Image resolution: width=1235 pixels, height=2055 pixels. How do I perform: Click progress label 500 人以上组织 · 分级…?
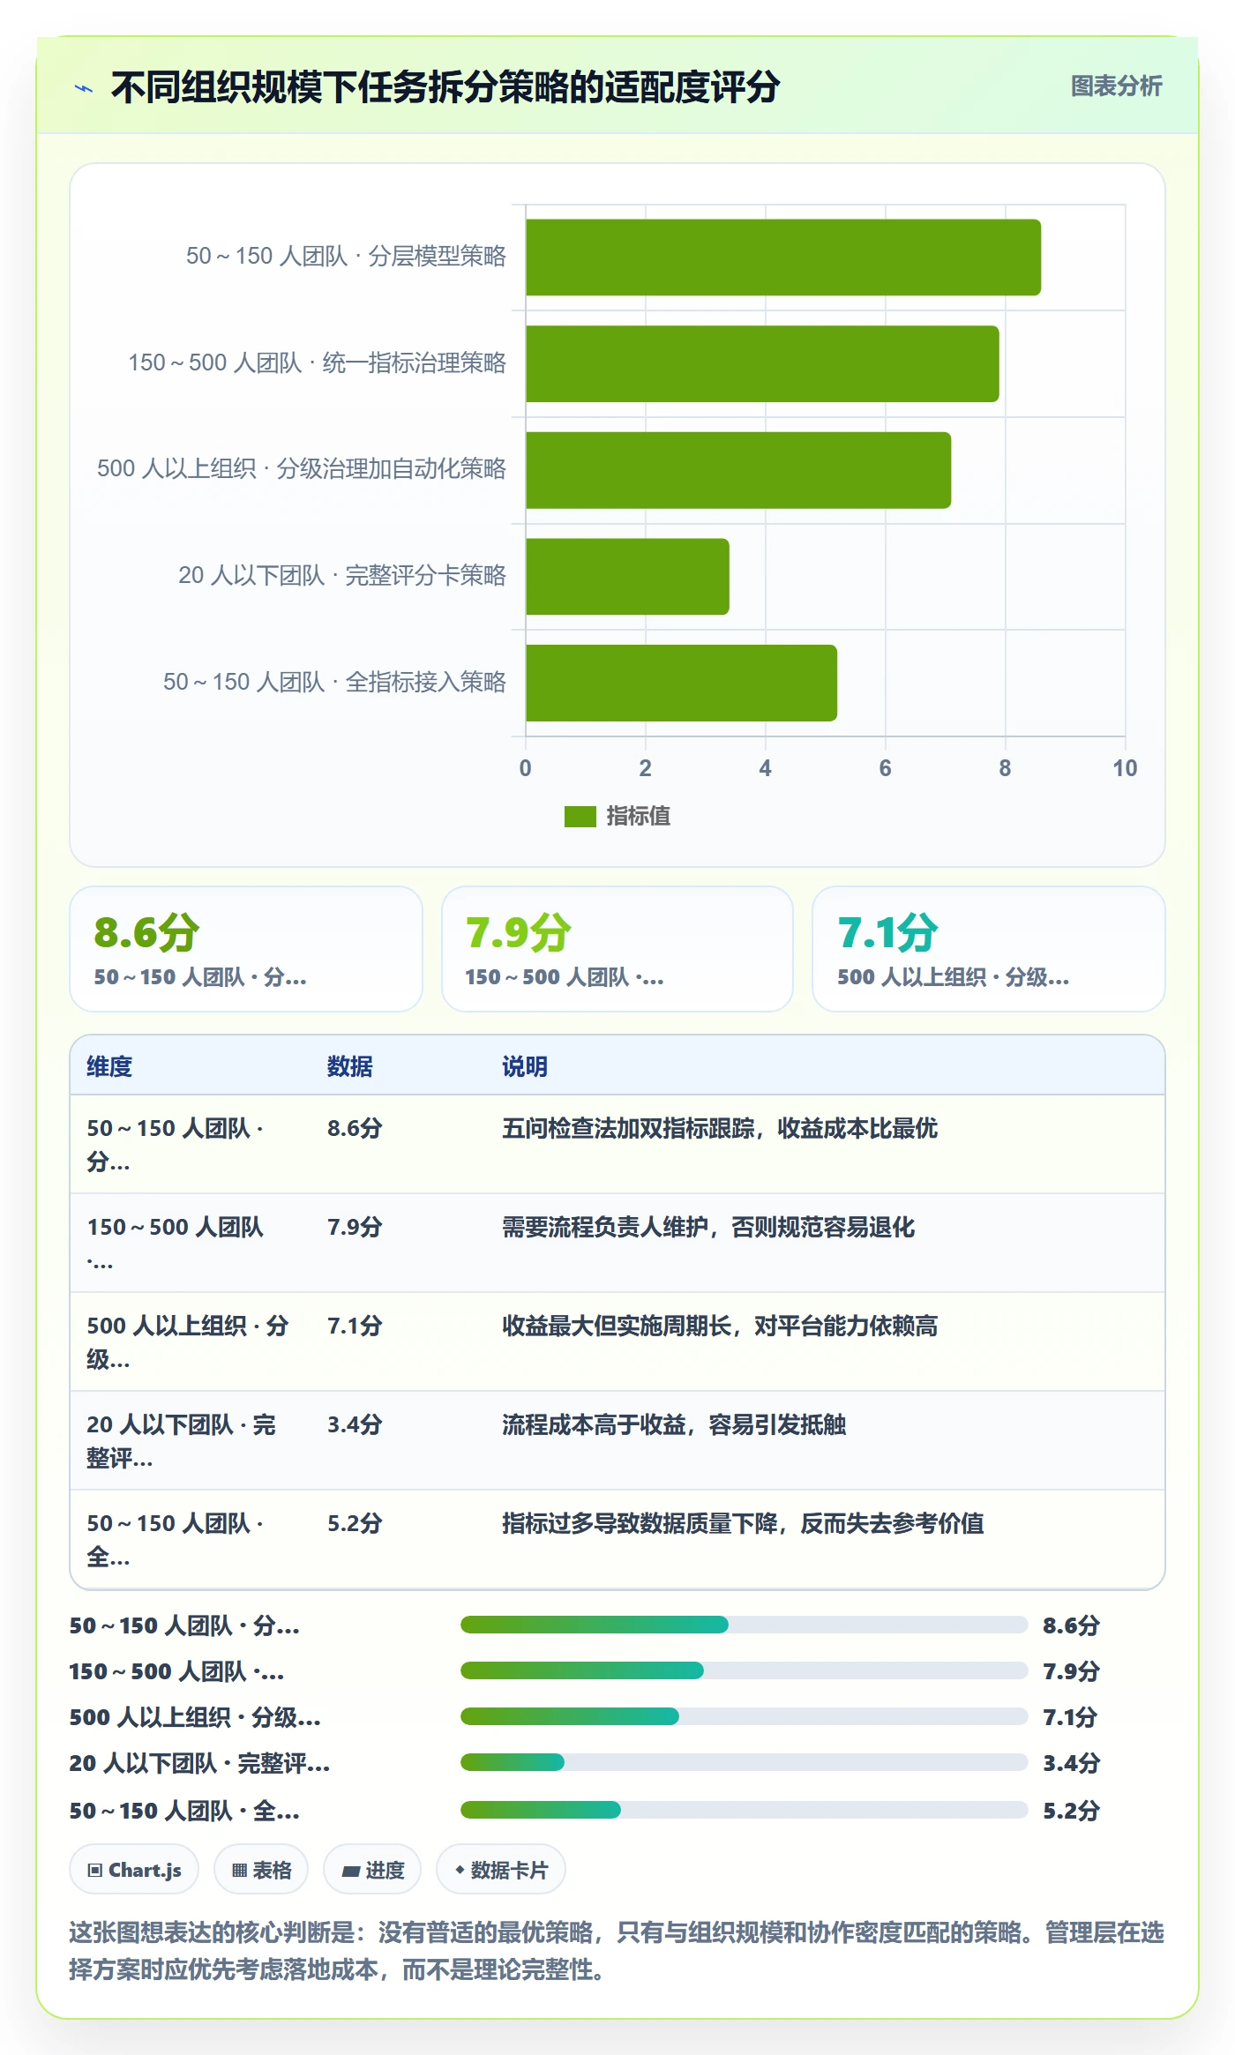coord(195,1717)
